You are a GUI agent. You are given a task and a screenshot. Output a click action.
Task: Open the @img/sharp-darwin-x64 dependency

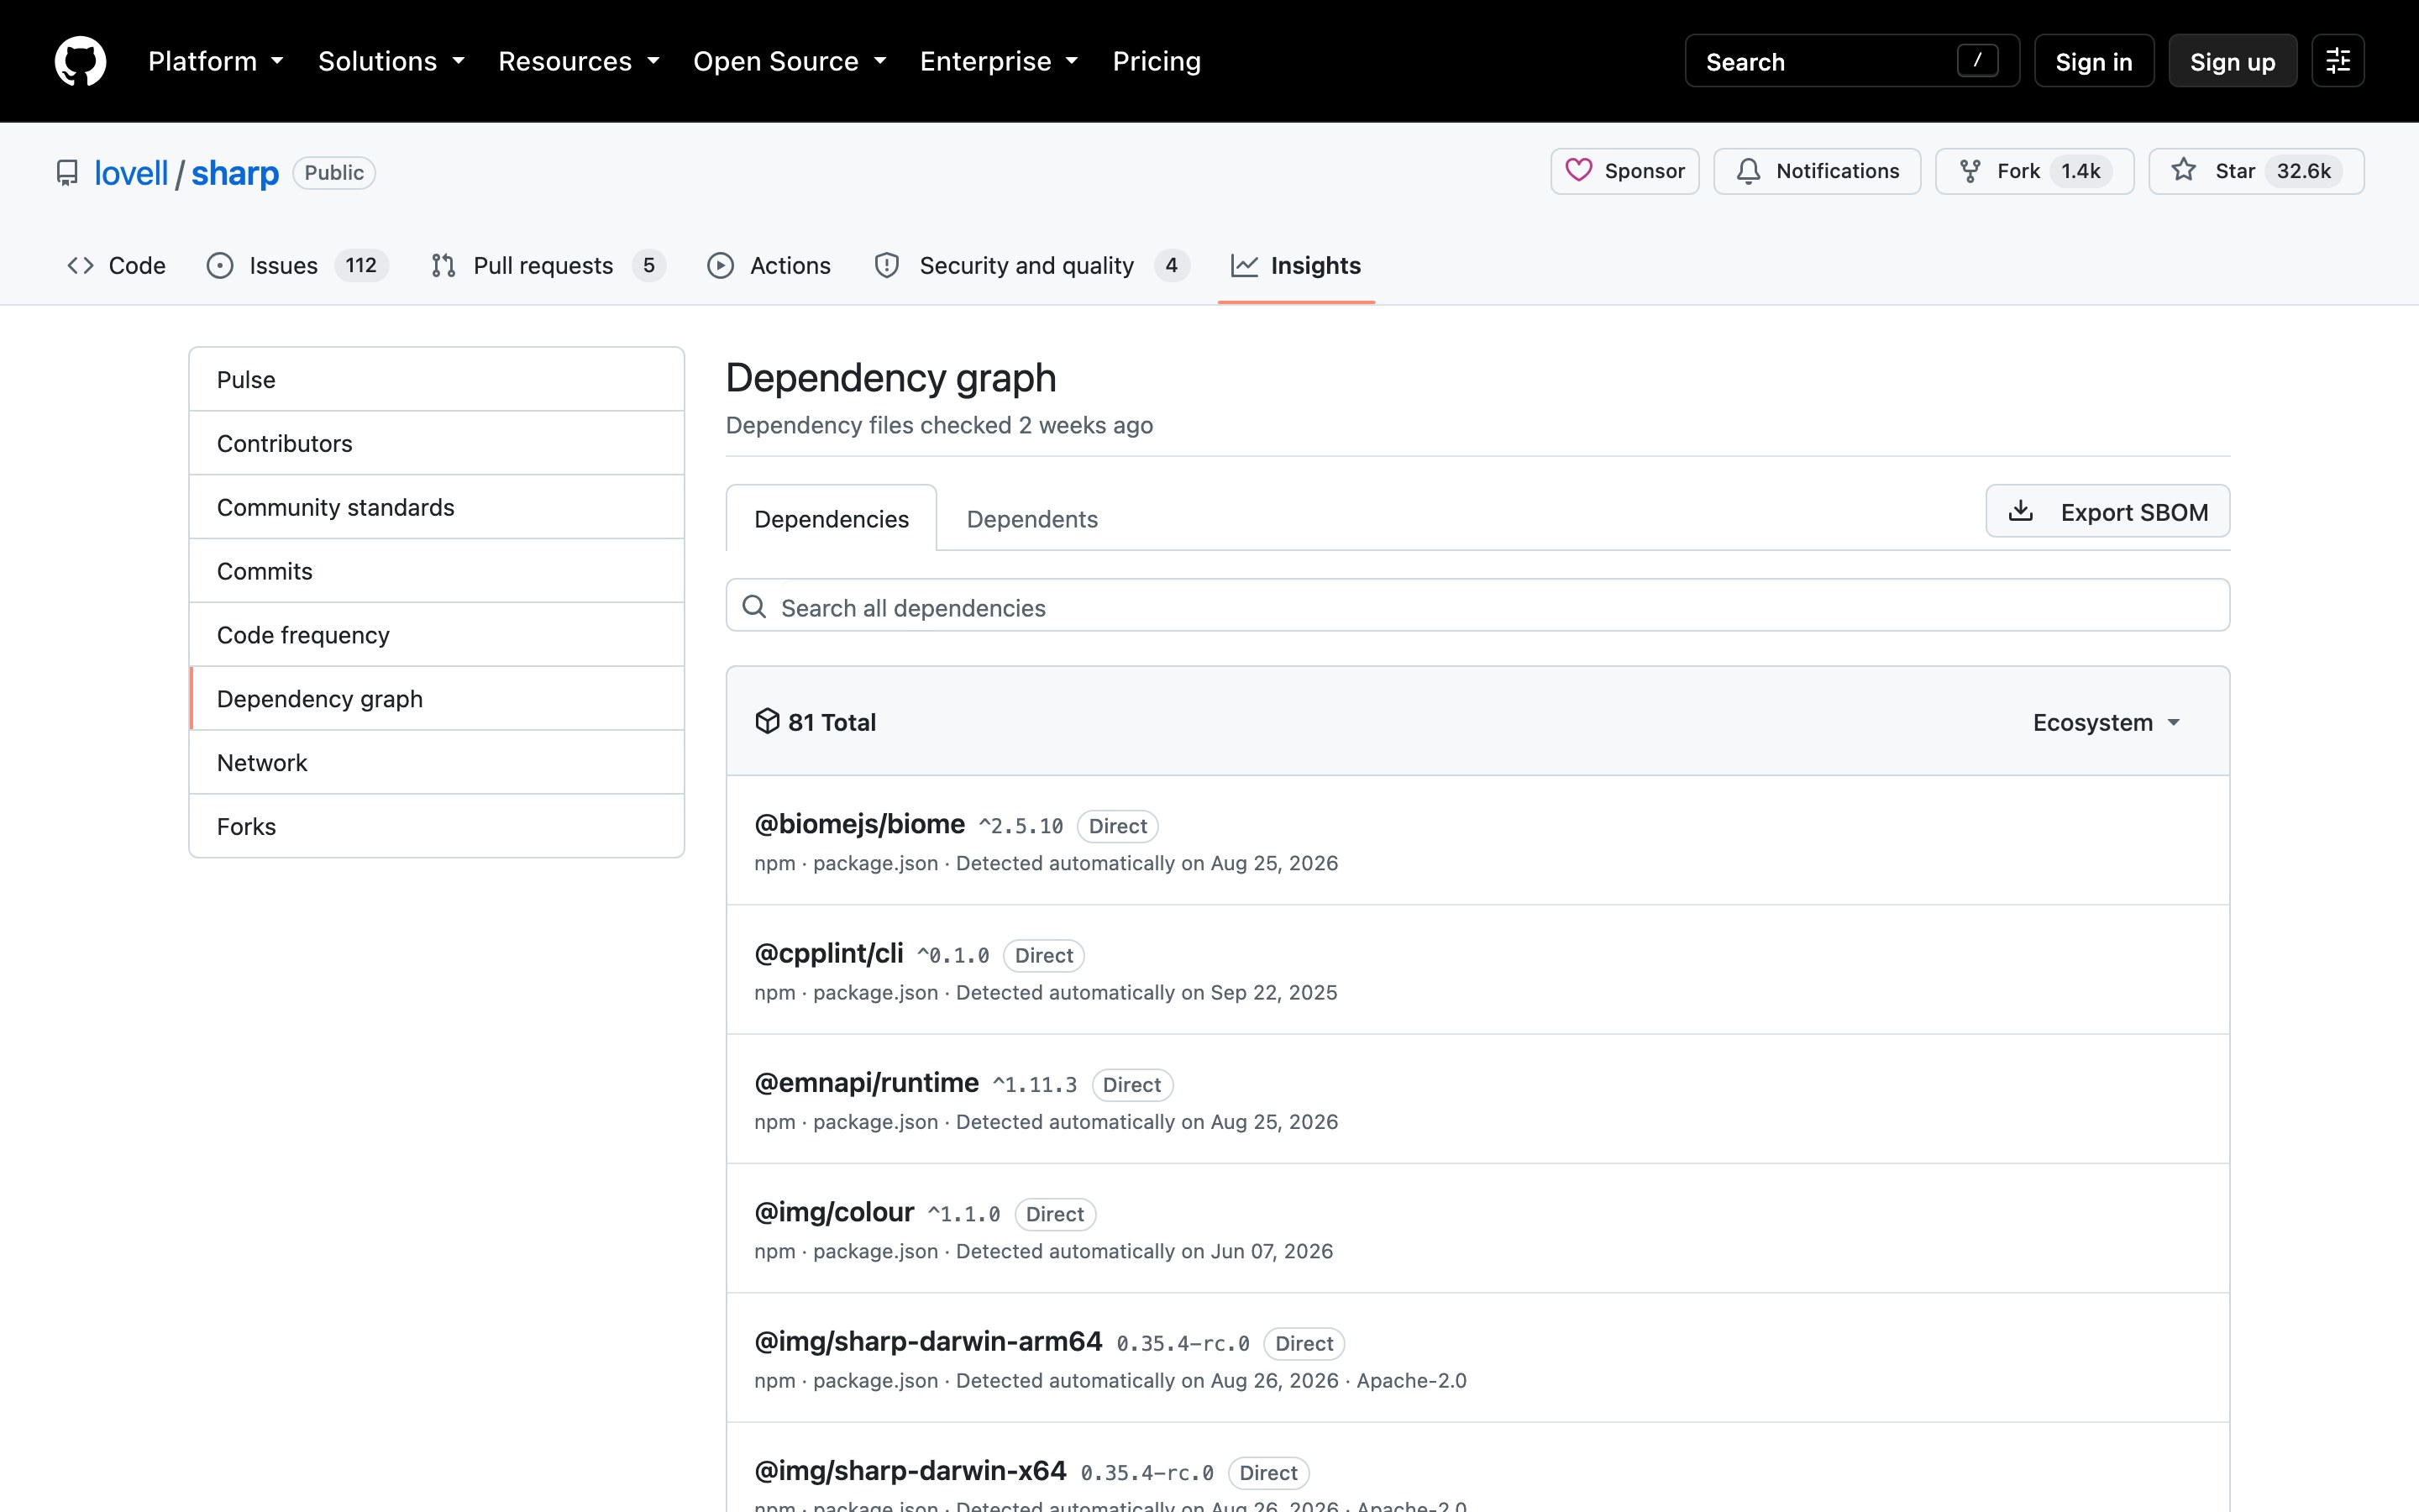[910, 1471]
